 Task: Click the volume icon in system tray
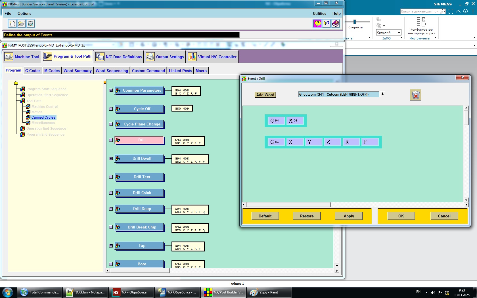(x=433, y=293)
